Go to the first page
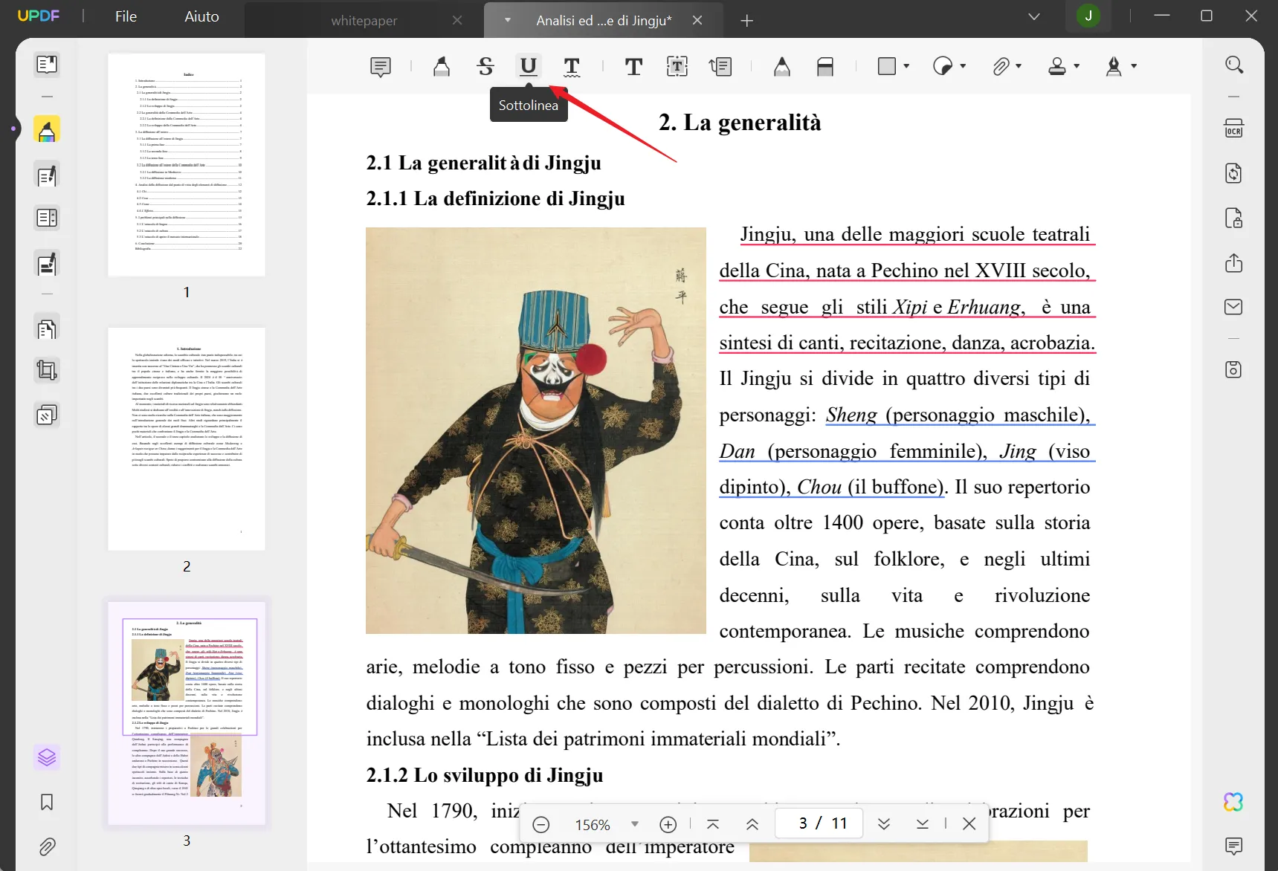This screenshot has width=1278, height=871. click(x=713, y=823)
